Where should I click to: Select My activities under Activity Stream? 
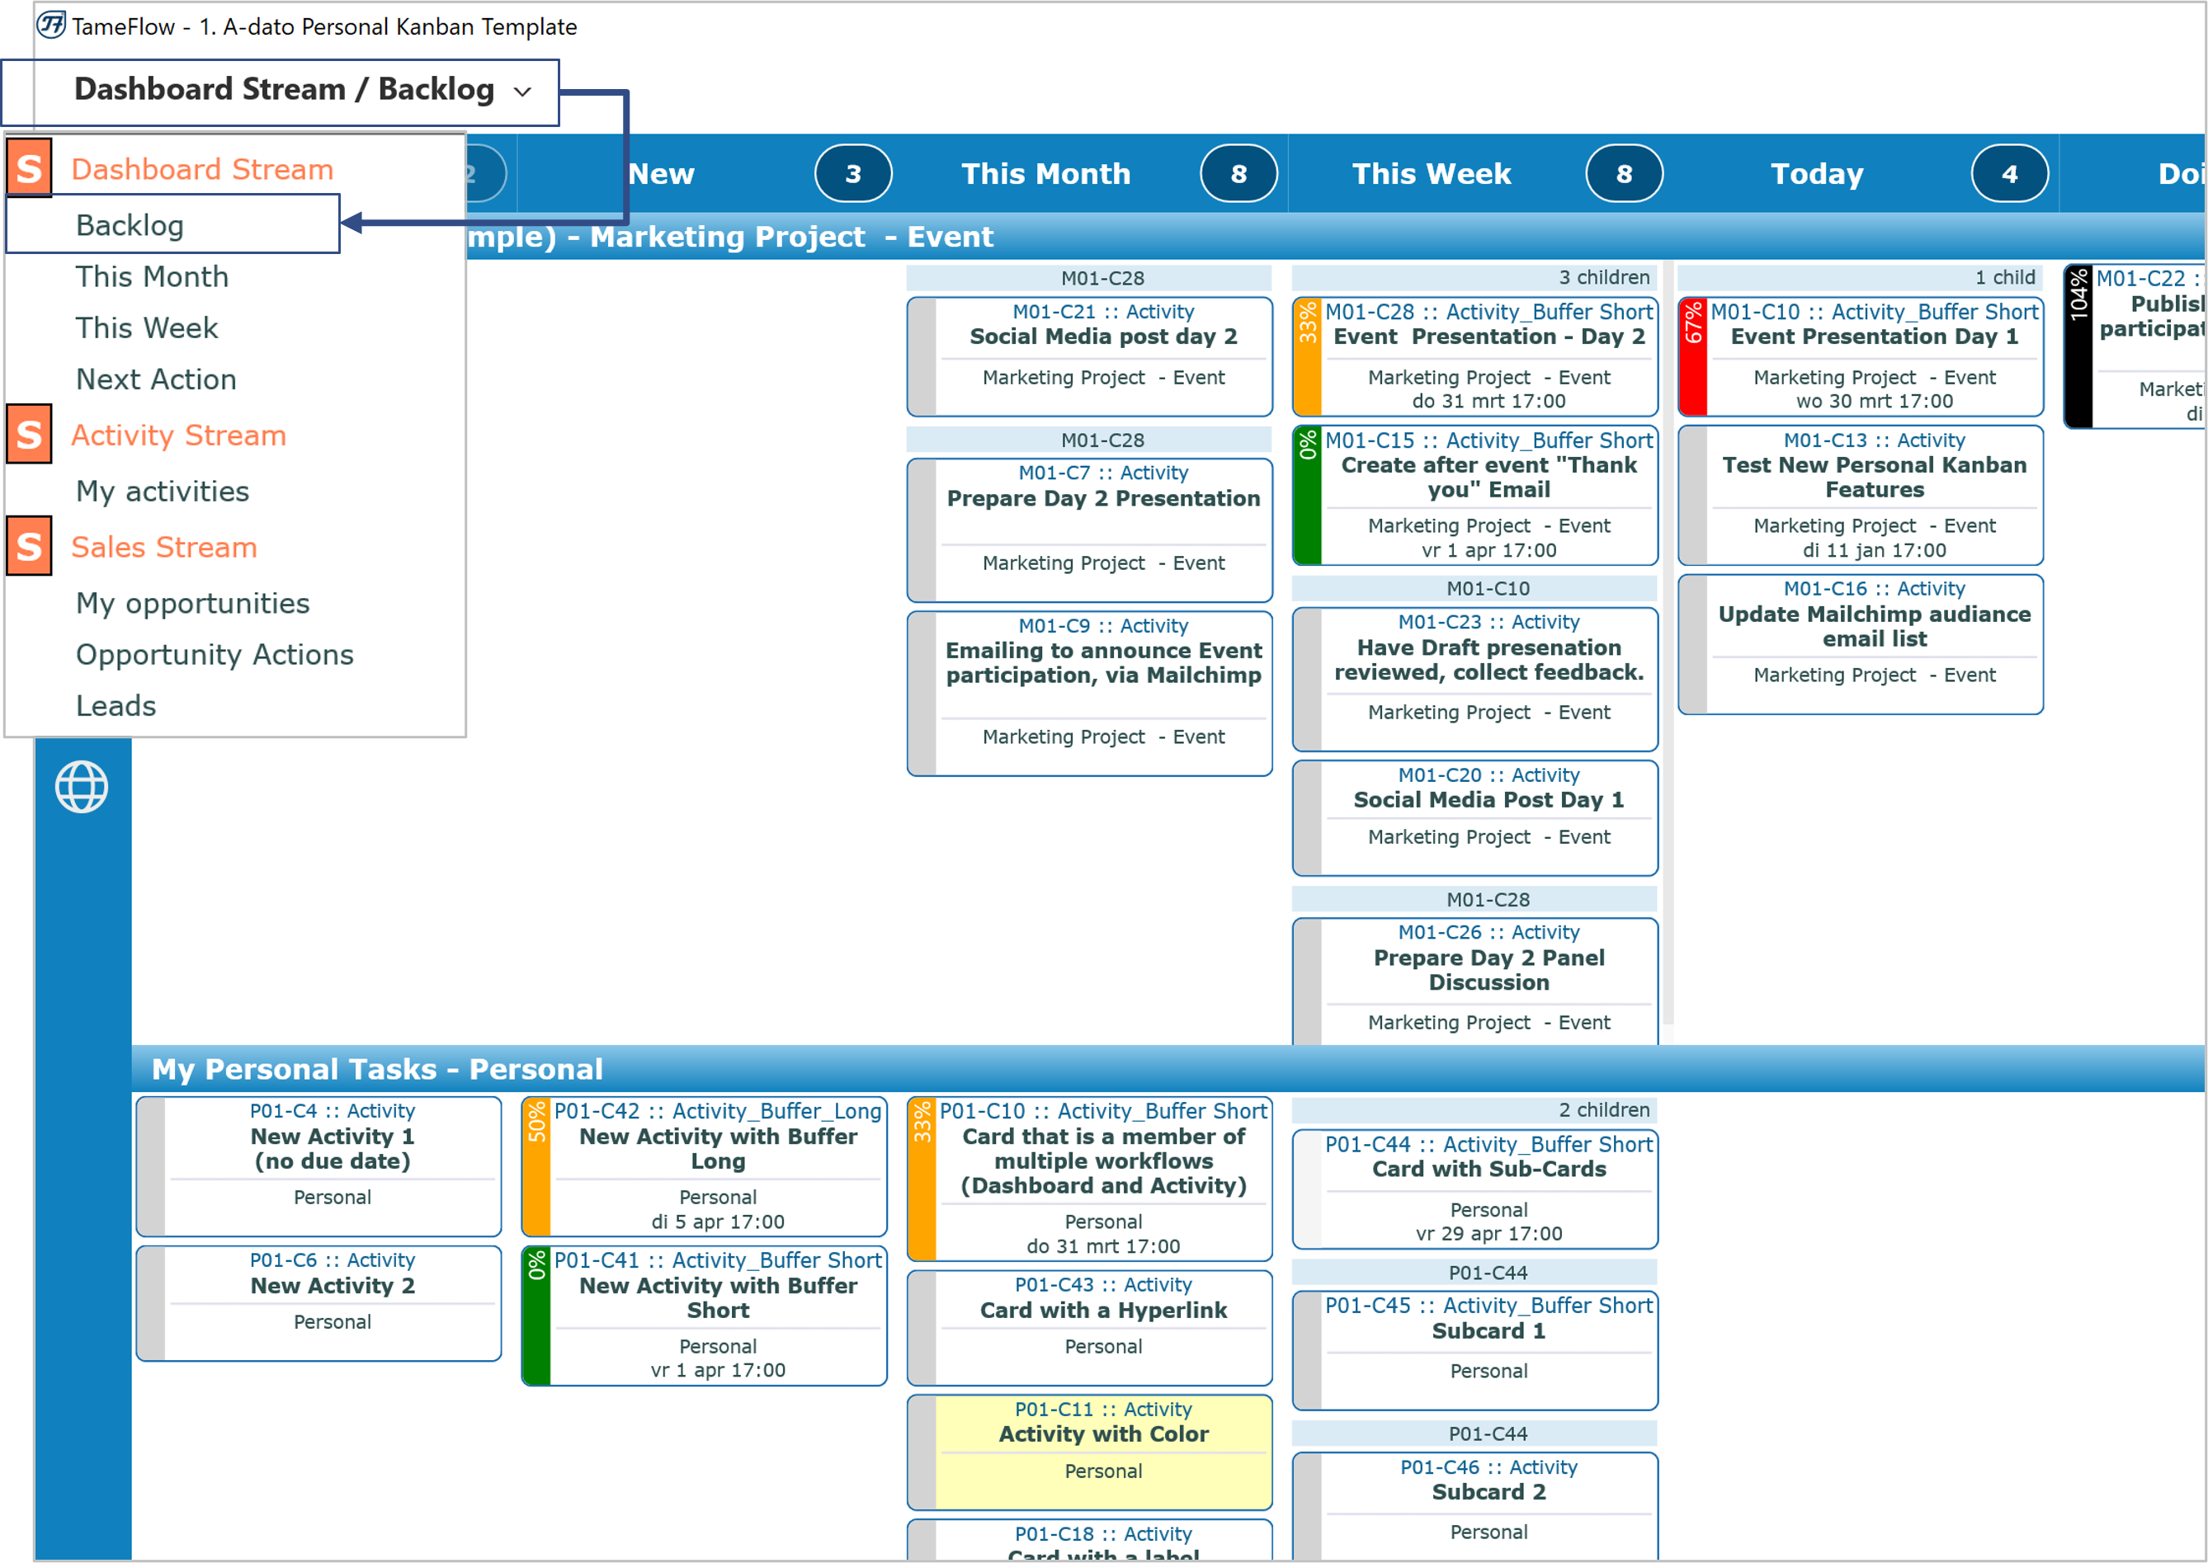[x=163, y=491]
